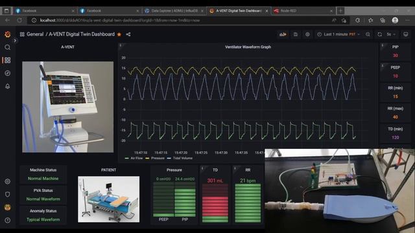Open the Alerting bell icon
The height and width of the screenshot is (233, 415).
[7, 86]
